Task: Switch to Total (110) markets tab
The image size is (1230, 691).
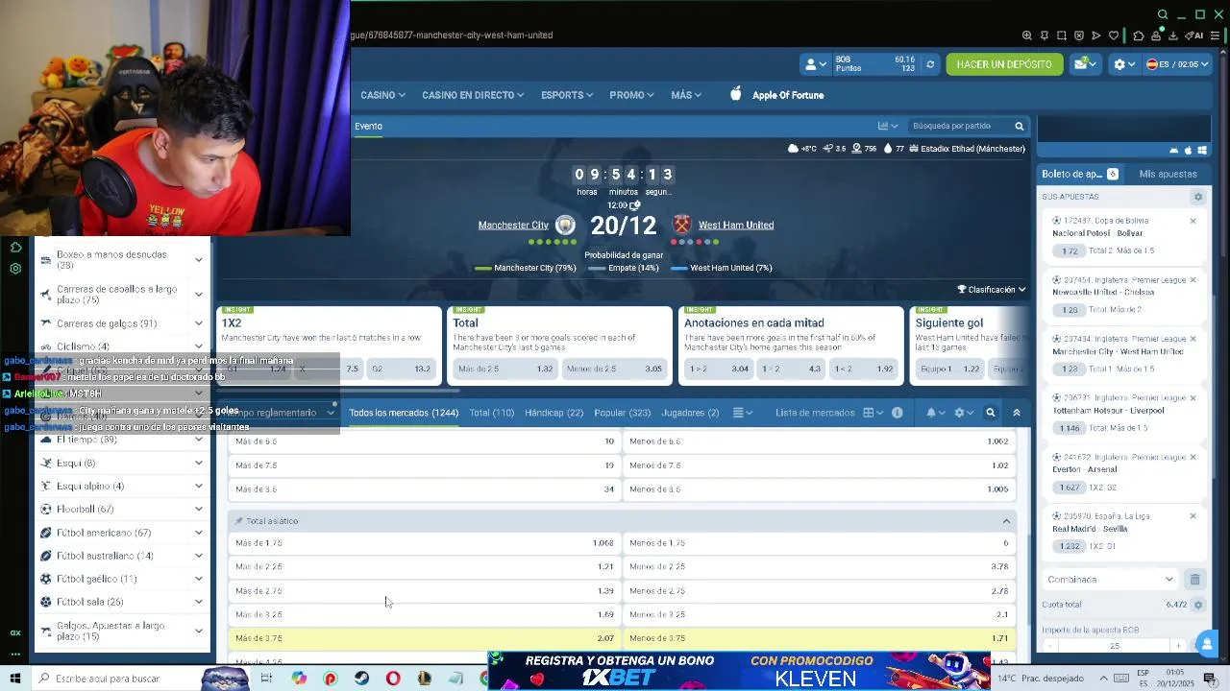Action: click(491, 413)
